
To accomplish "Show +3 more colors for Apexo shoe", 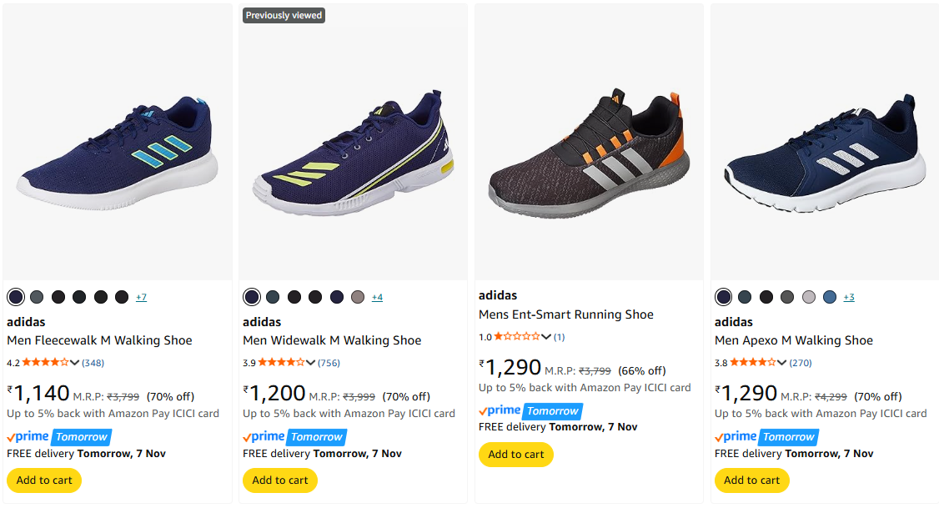I will click(x=849, y=297).
